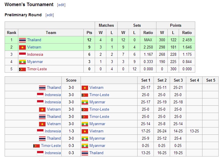The width and height of the screenshot is (221, 160).
Task: Click Indonesia flag icon in standings table
Action: [x=22, y=55]
